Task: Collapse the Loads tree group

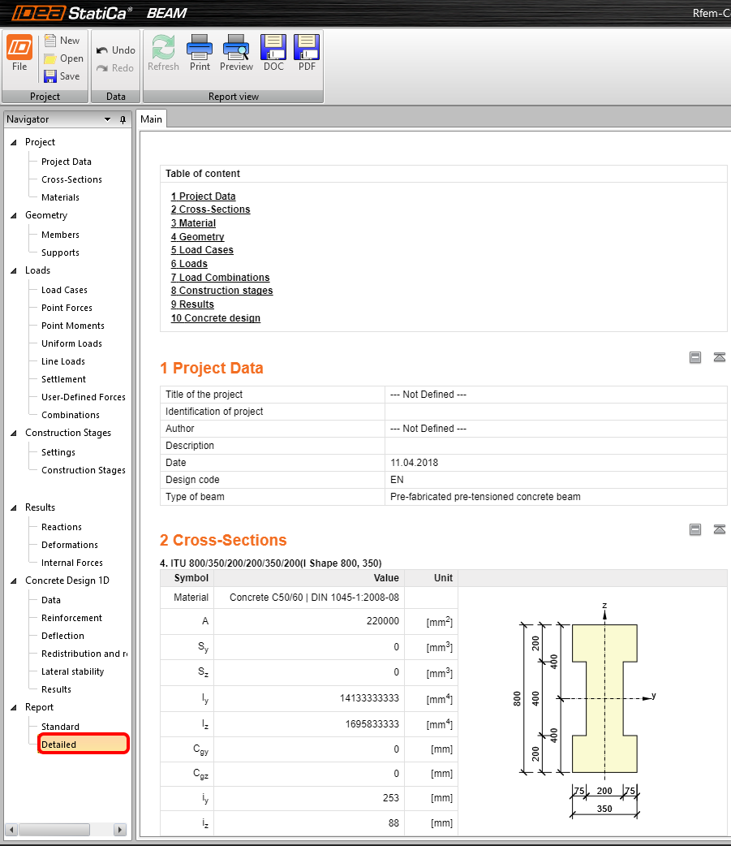Action: point(14,271)
